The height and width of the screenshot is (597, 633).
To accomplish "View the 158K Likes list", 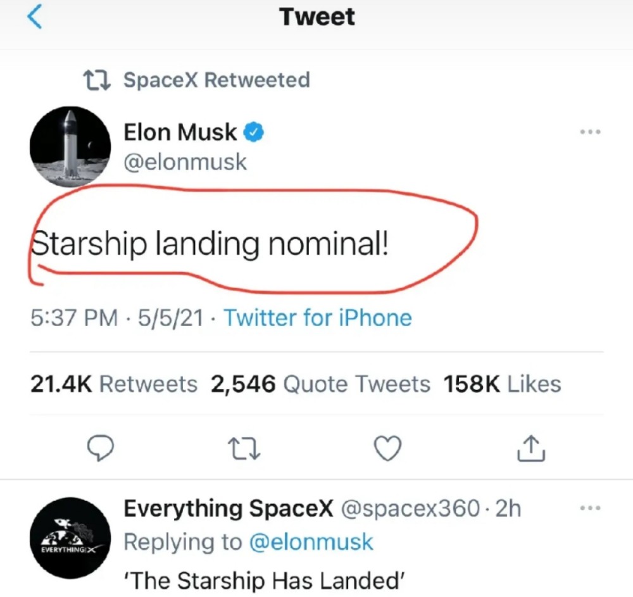I will point(502,384).
